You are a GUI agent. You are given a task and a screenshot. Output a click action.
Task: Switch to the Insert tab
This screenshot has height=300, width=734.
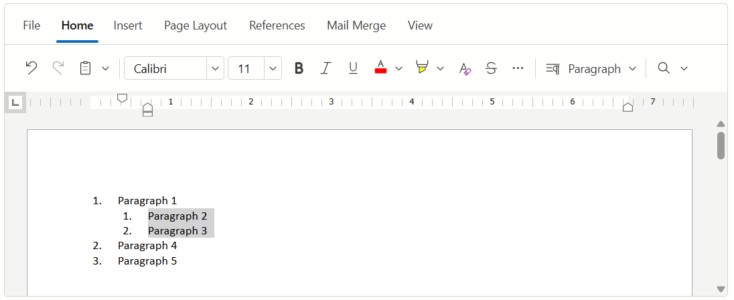(128, 25)
